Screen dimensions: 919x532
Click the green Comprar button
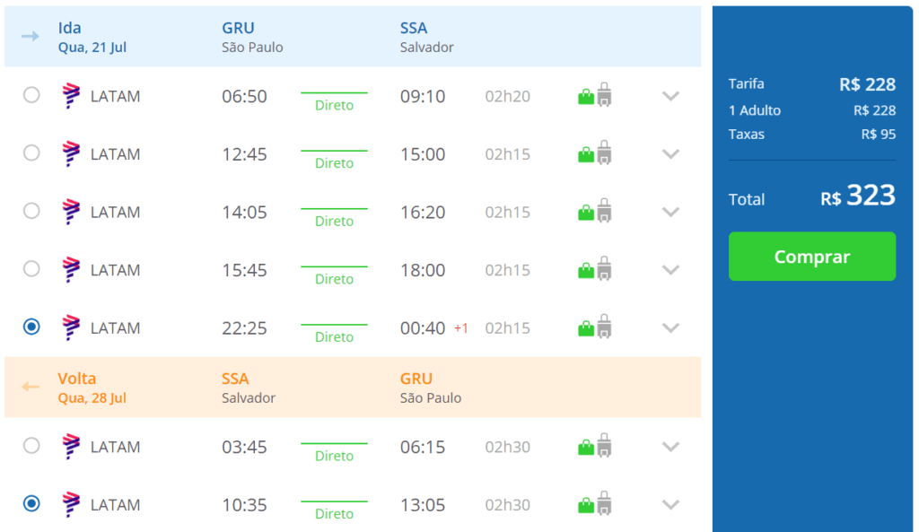[x=811, y=256]
